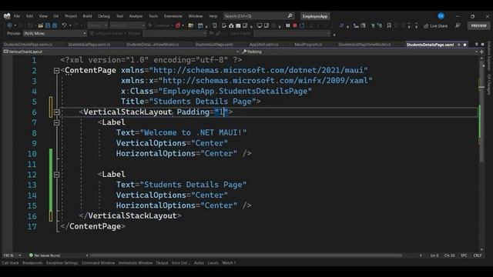Open the Hot Reload options dropdown arrow
This screenshot has width=493, height=277.
[183, 25]
